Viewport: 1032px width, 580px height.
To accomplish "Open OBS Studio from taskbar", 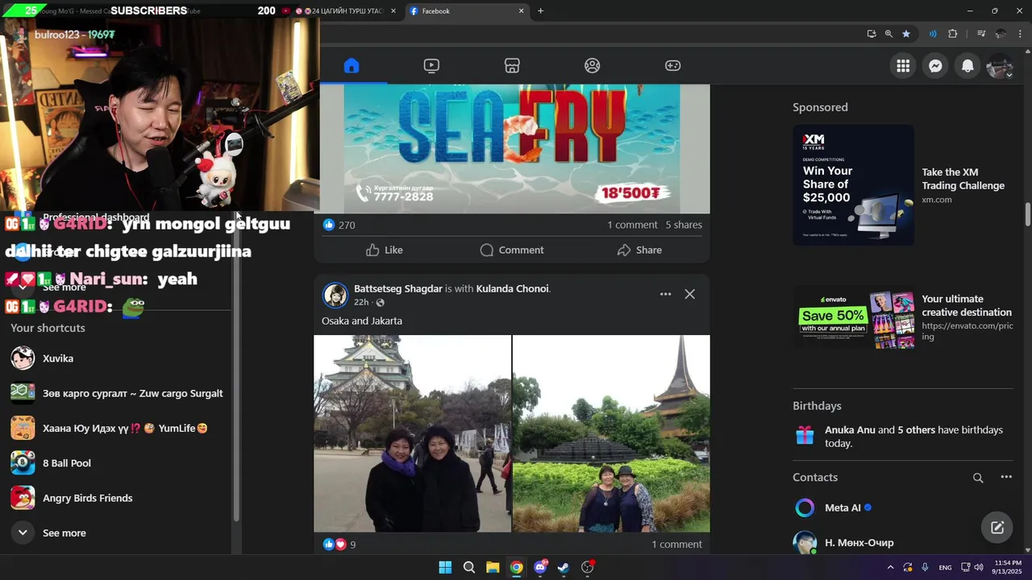I will (588, 567).
